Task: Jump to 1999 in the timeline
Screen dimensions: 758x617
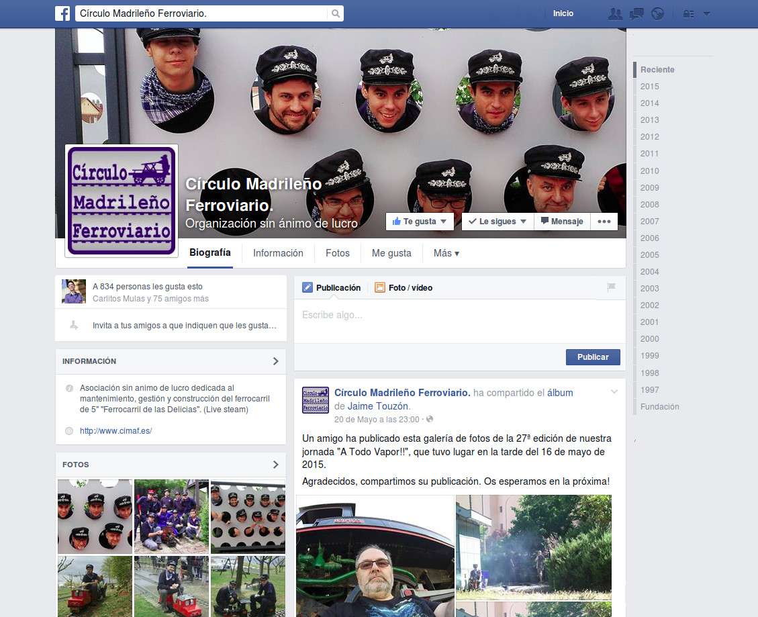Action: click(650, 356)
